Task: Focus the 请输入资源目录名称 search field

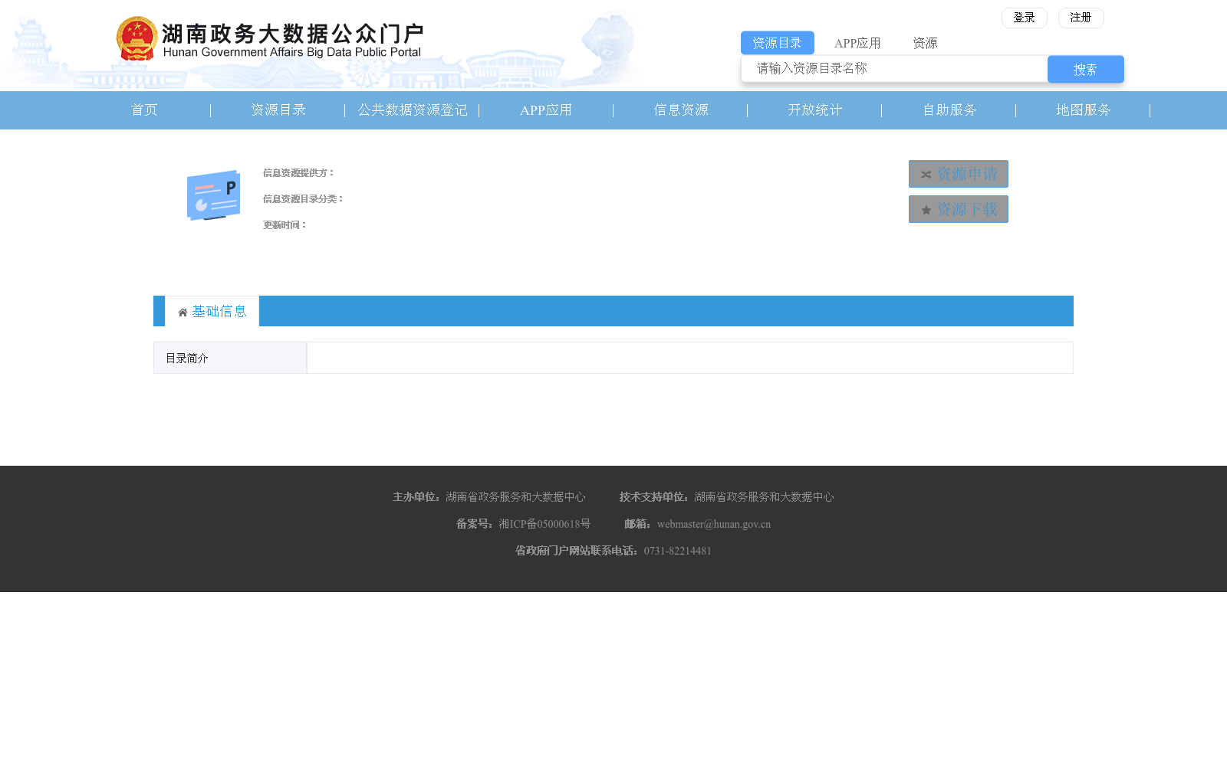Action: click(x=894, y=69)
